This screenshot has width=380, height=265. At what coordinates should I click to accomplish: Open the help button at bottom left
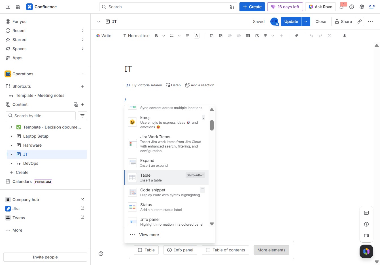(x=101, y=254)
